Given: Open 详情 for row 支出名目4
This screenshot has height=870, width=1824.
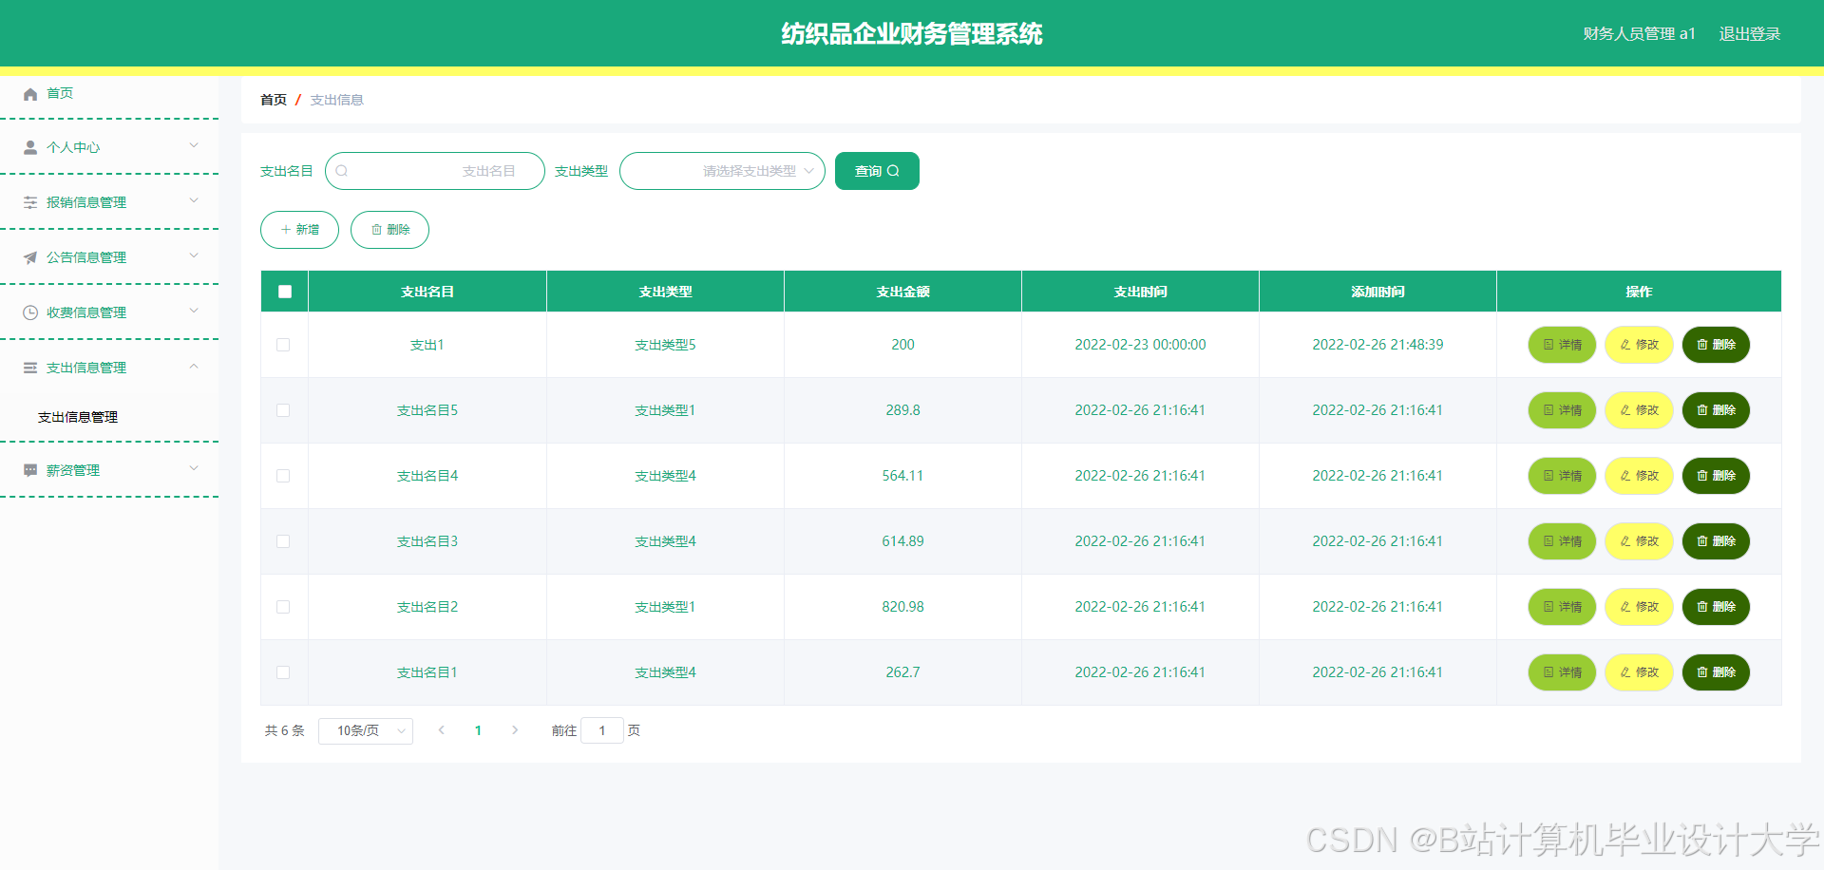Looking at the screenshot, I should (1562, 476).
